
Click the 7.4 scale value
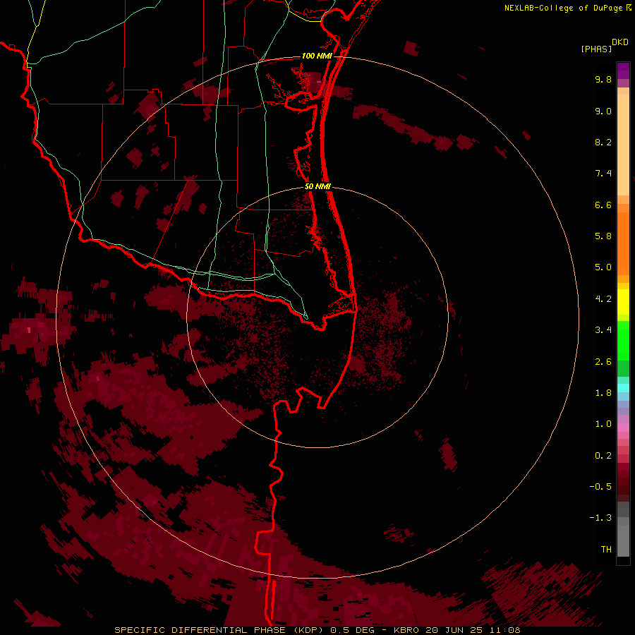tap(603, 174)
